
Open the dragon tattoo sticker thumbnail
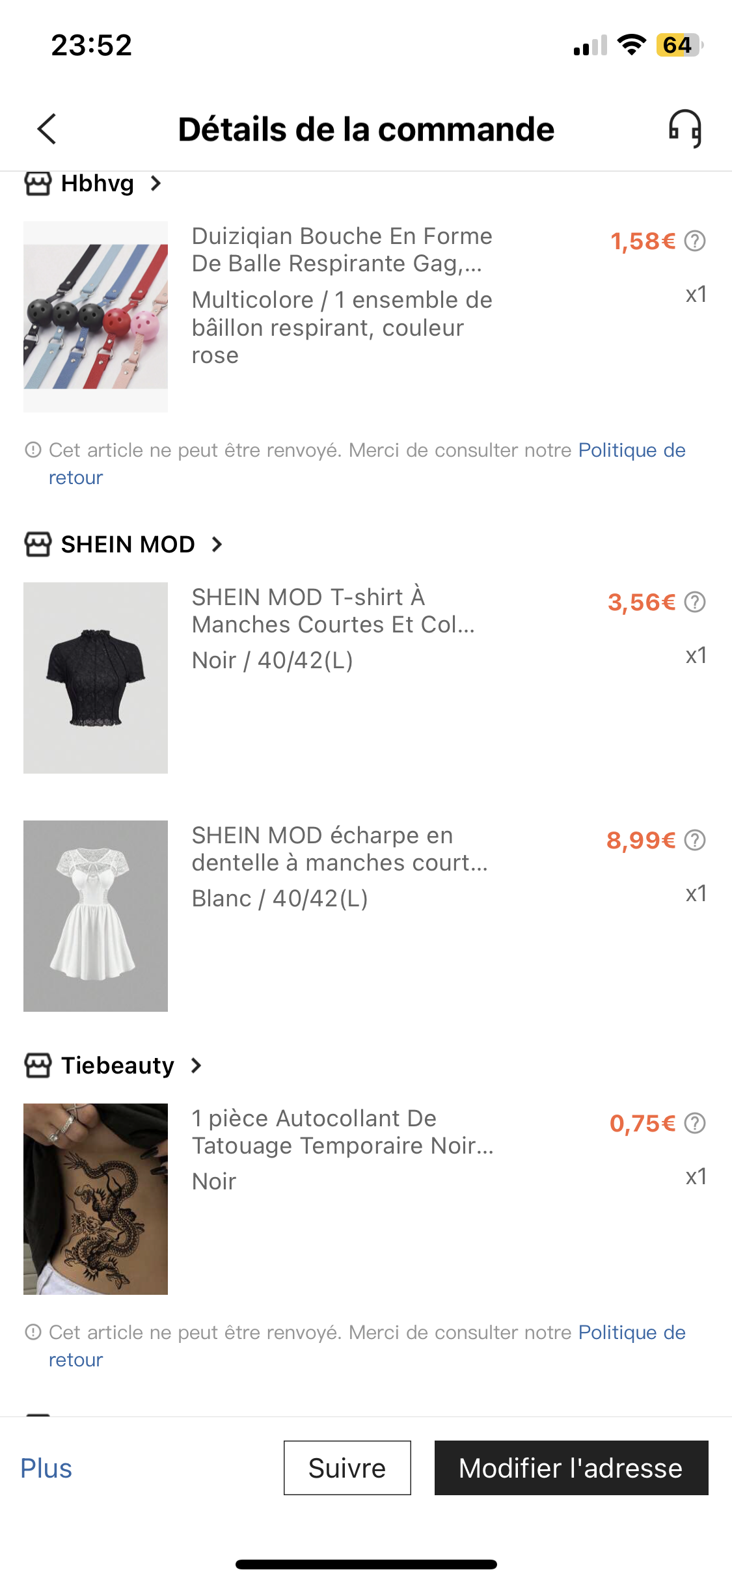click(96, 1199)
